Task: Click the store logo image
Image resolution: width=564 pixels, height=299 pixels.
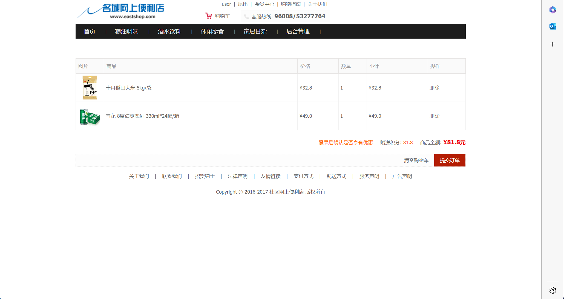Action: pyautogui.click(x=121, y=11)
